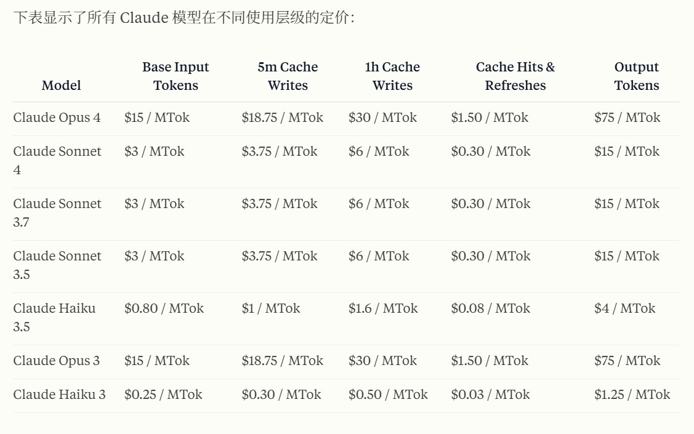Click the 1h Cache Writes column header

pyautogui.click(x=392, y=76)
